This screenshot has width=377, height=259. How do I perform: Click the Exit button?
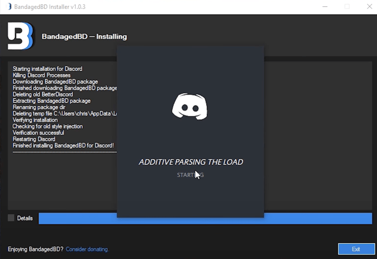tap(356, 249)
